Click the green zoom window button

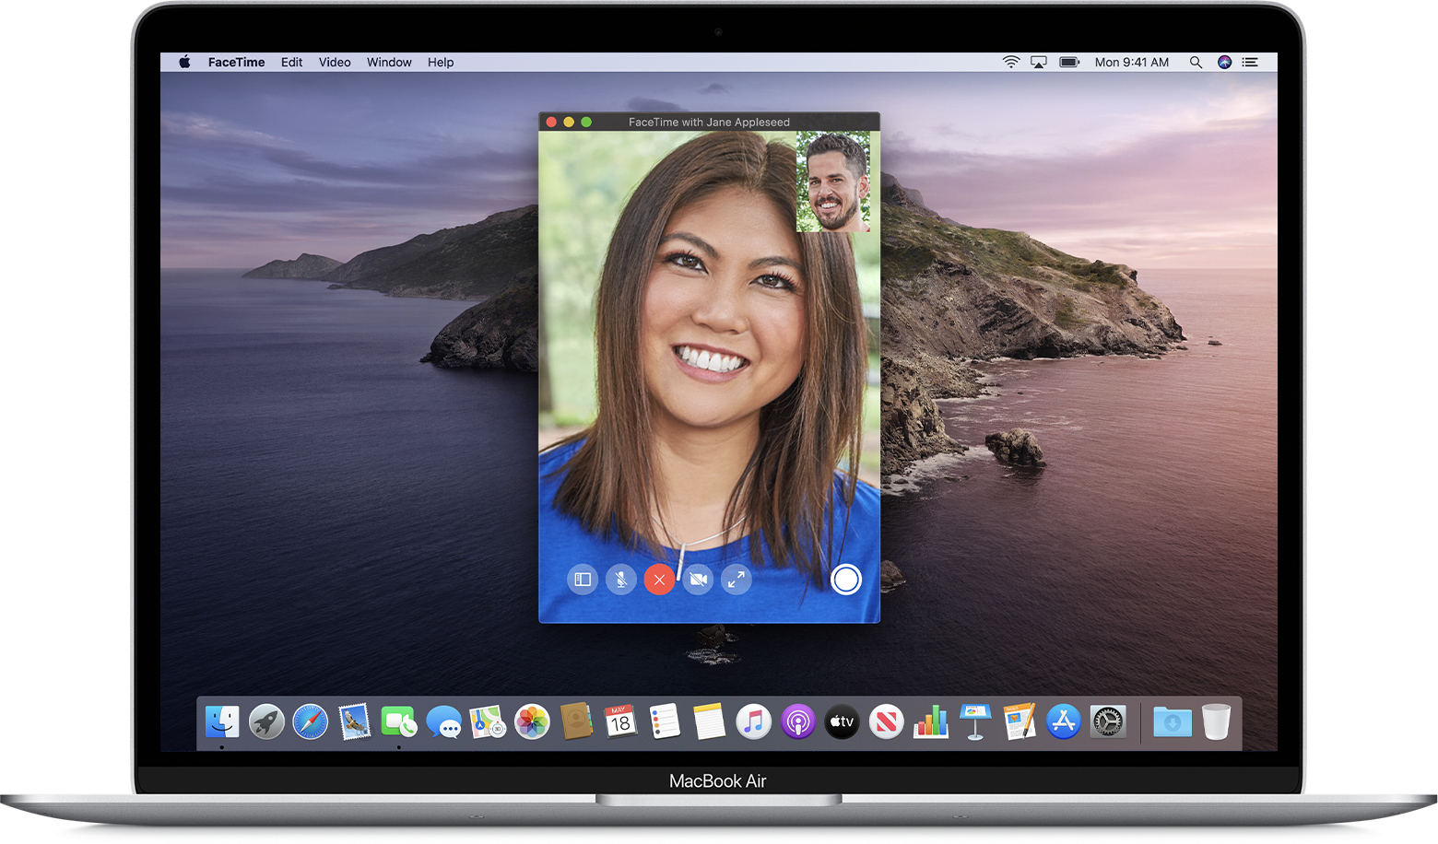(x=586, y=122)
